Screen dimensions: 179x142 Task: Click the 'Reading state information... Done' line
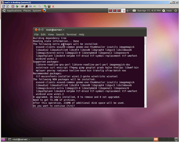pos(56,41)
